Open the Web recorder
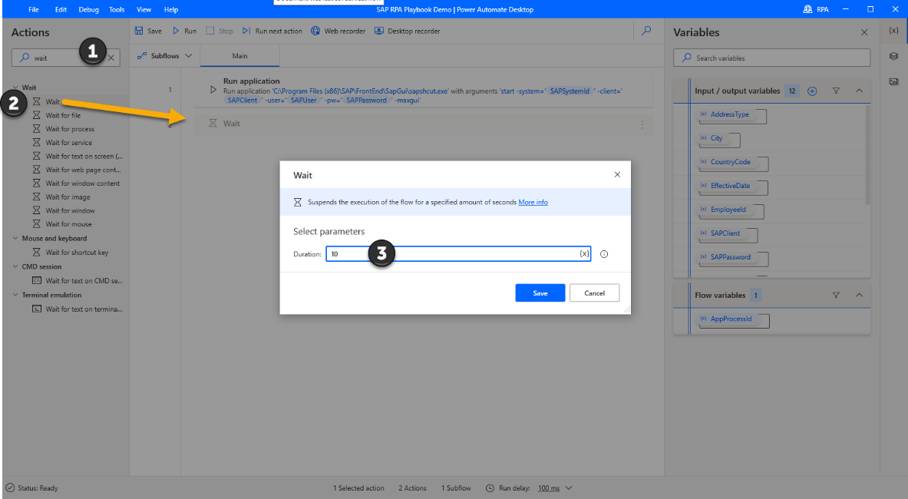 [x=338, y=31]
